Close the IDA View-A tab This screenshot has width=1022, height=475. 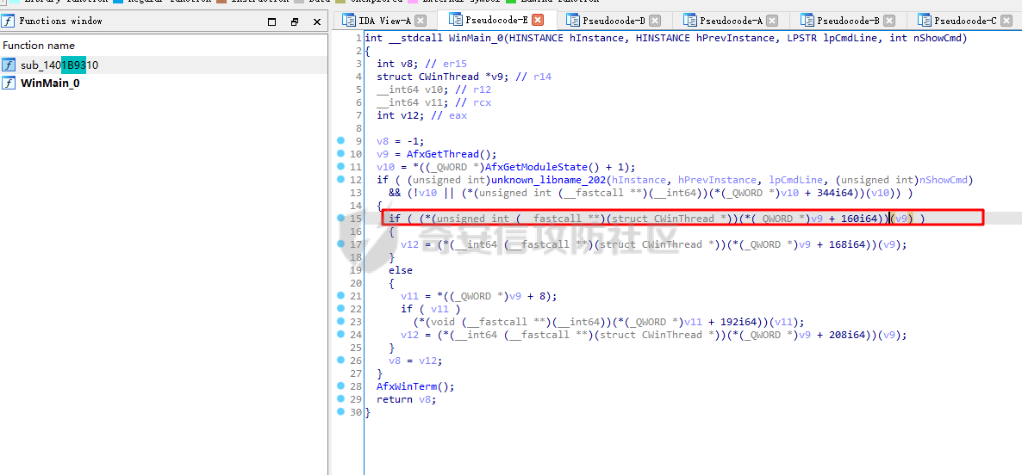(x=420, y=21)
